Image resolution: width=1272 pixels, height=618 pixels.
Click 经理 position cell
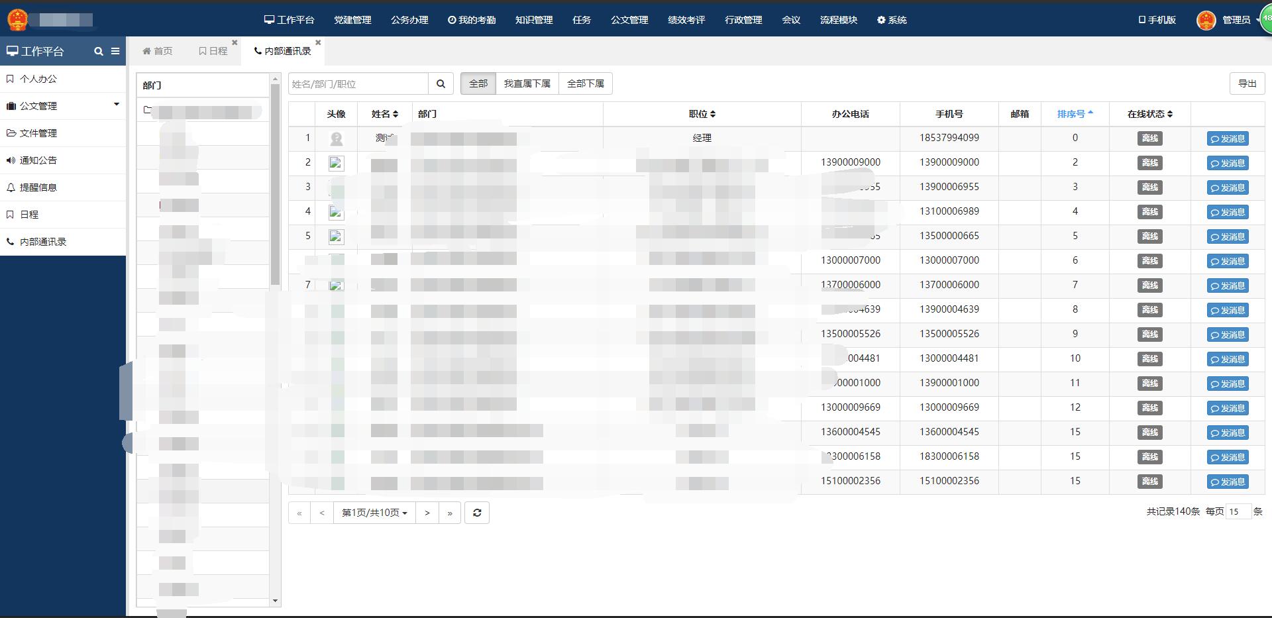click(x=702, y=138)
